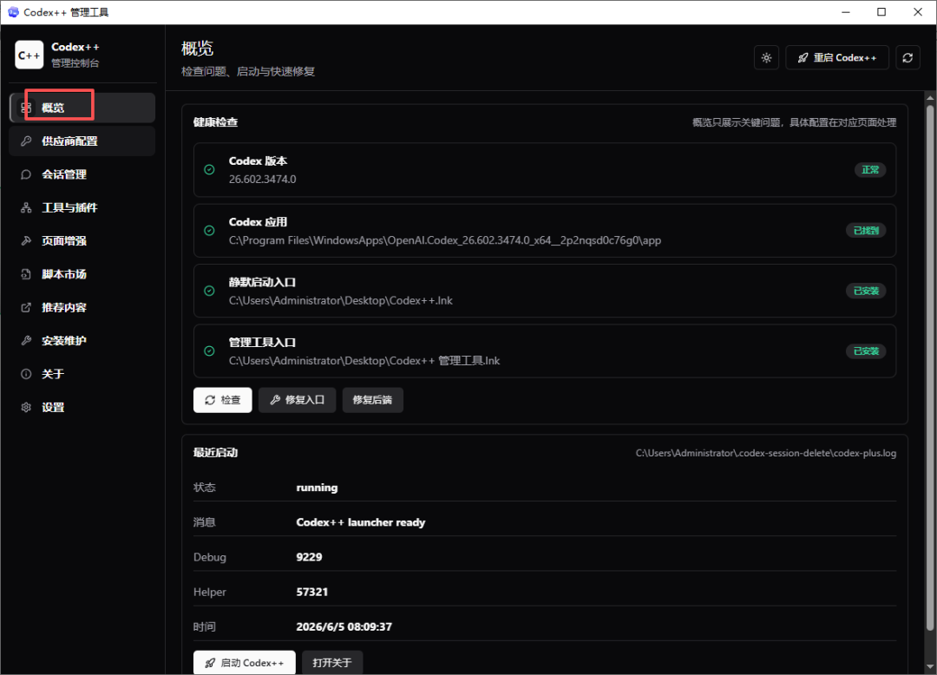Click version text 26.602.3474.0

(262, 180)
